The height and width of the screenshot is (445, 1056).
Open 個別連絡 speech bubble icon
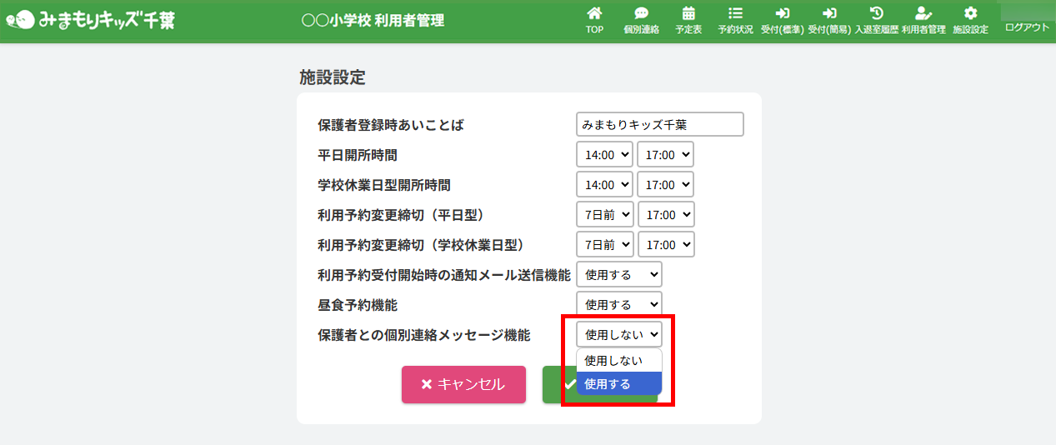click(641, 14)
